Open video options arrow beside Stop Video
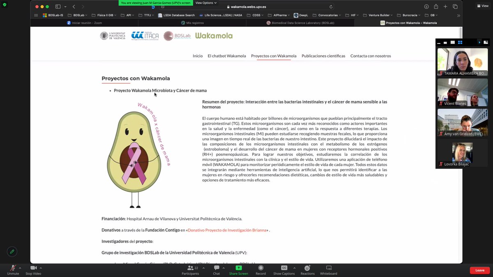This screenshot has height=277, width=493. pyautogui.click(x=41, y=268)
